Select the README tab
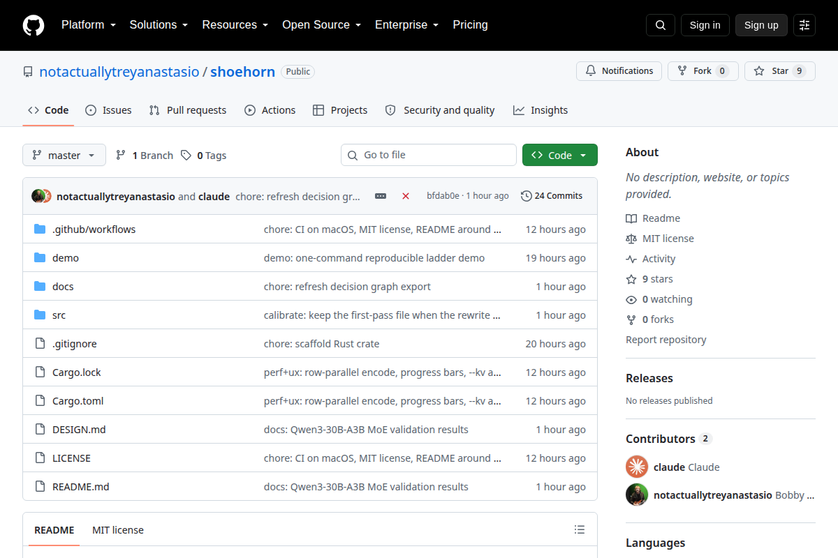The width and height of the screenshot is (838, 558). [x=54, y=530]
